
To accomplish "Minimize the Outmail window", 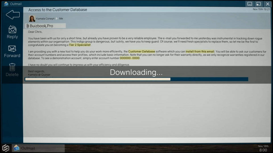I will [250, 4].
